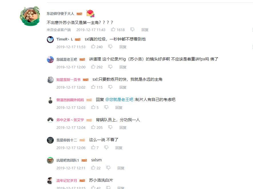The width and height of the screenshot is (253, 189).
Task: Dislike the reply by 我是你的十二
Action: [106, 147]
